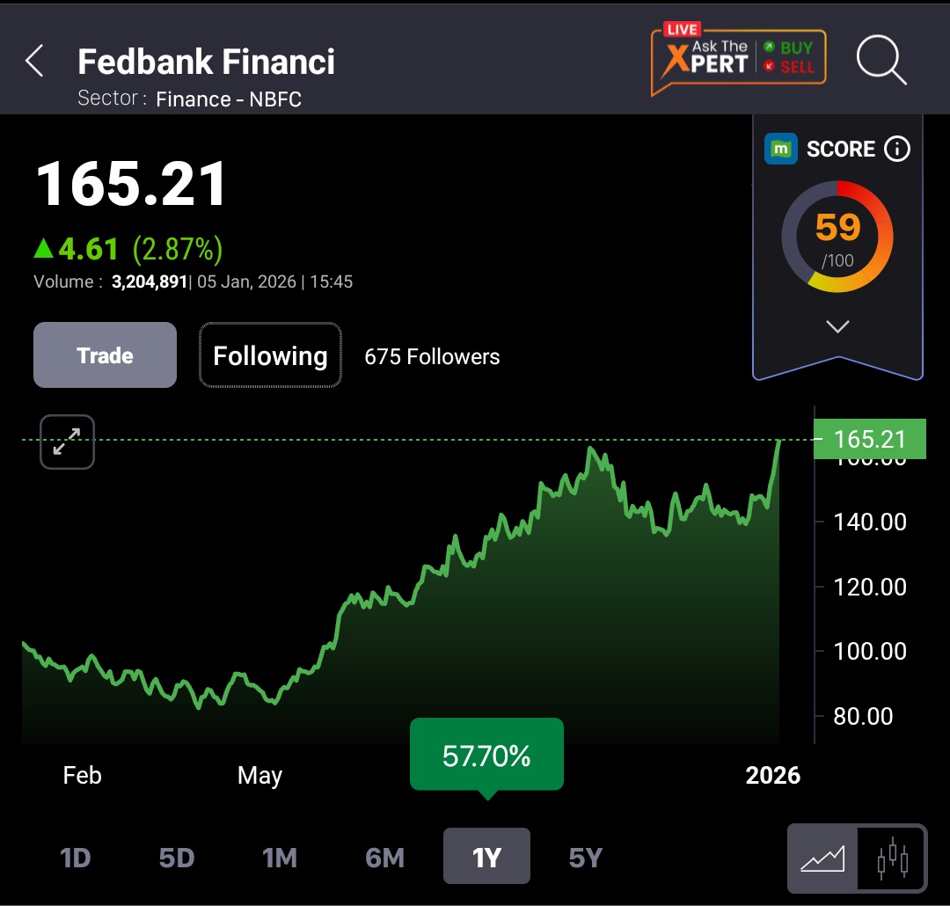
Task: Tap the large 165.21 price
Action: pos(131,184)
